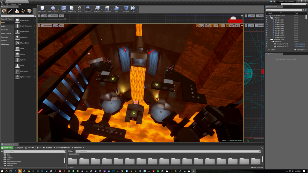Click the Edit BaseJumpPad link for BaseJumpPad10
The image size is (308, 173).
pyautogui.click(x=300, y=44)
